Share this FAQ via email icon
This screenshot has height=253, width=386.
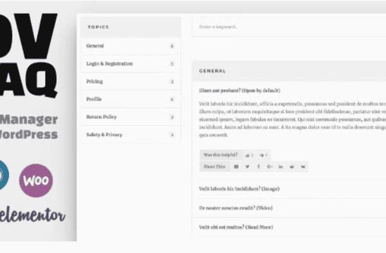[x=236, y=166]
